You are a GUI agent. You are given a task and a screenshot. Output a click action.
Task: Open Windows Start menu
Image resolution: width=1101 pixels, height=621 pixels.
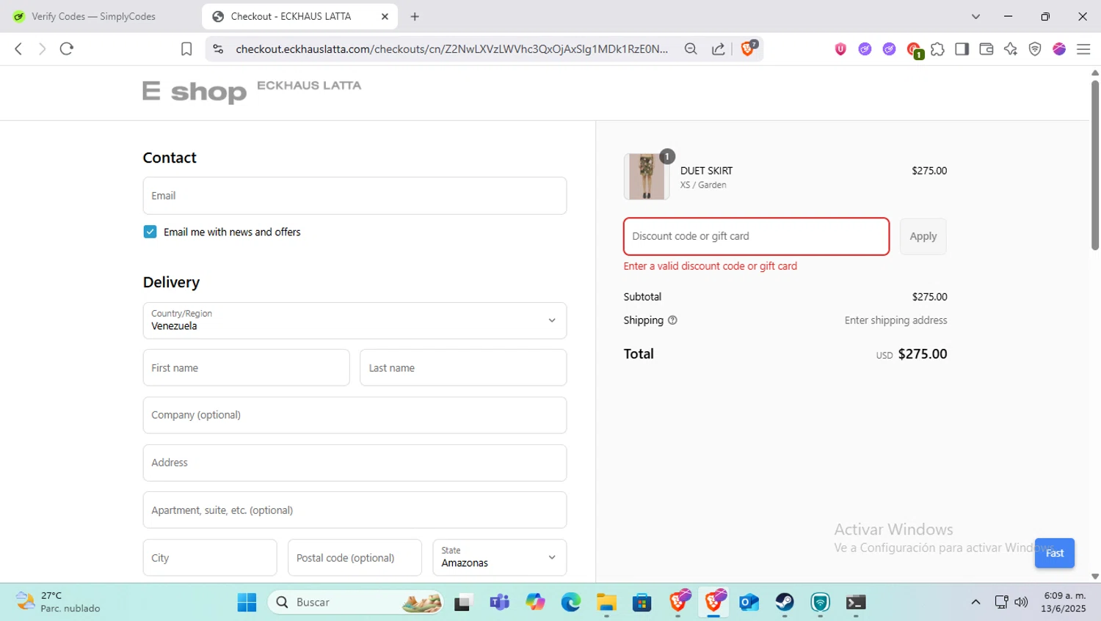[247, 602]
